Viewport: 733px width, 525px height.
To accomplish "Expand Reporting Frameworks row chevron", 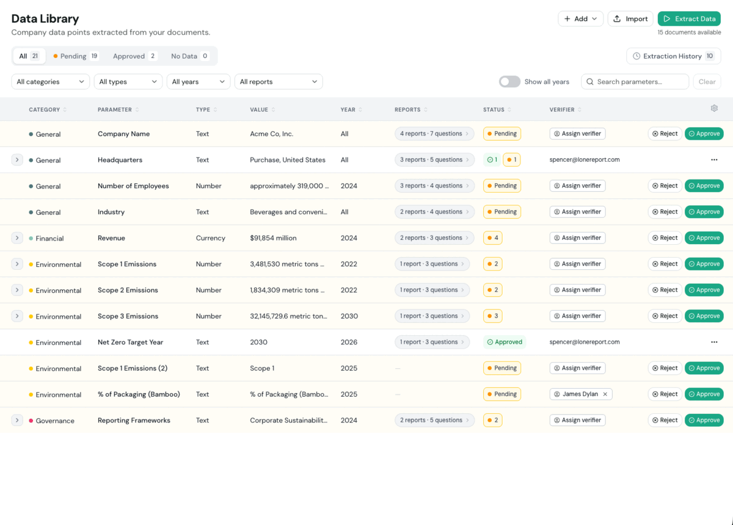I will point(17,421).
